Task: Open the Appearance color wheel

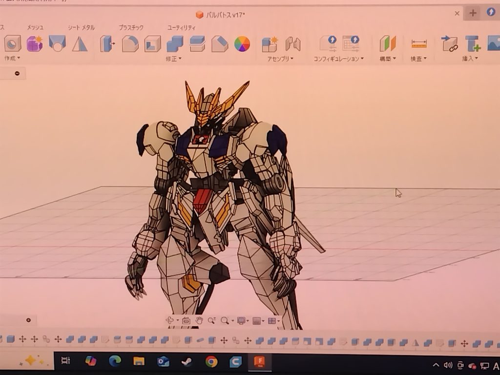Action: click(x=242, y=44)
